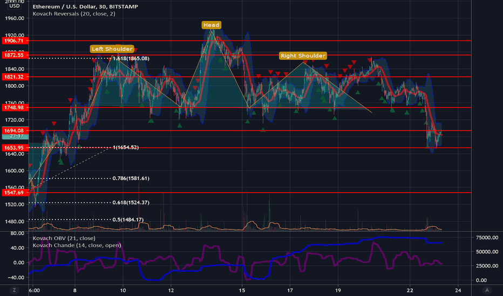Image resolution: width=503 pixels, height=296 pixels.
Task: Click the 80.00 value on Chande scale
Action: point(17,233)
